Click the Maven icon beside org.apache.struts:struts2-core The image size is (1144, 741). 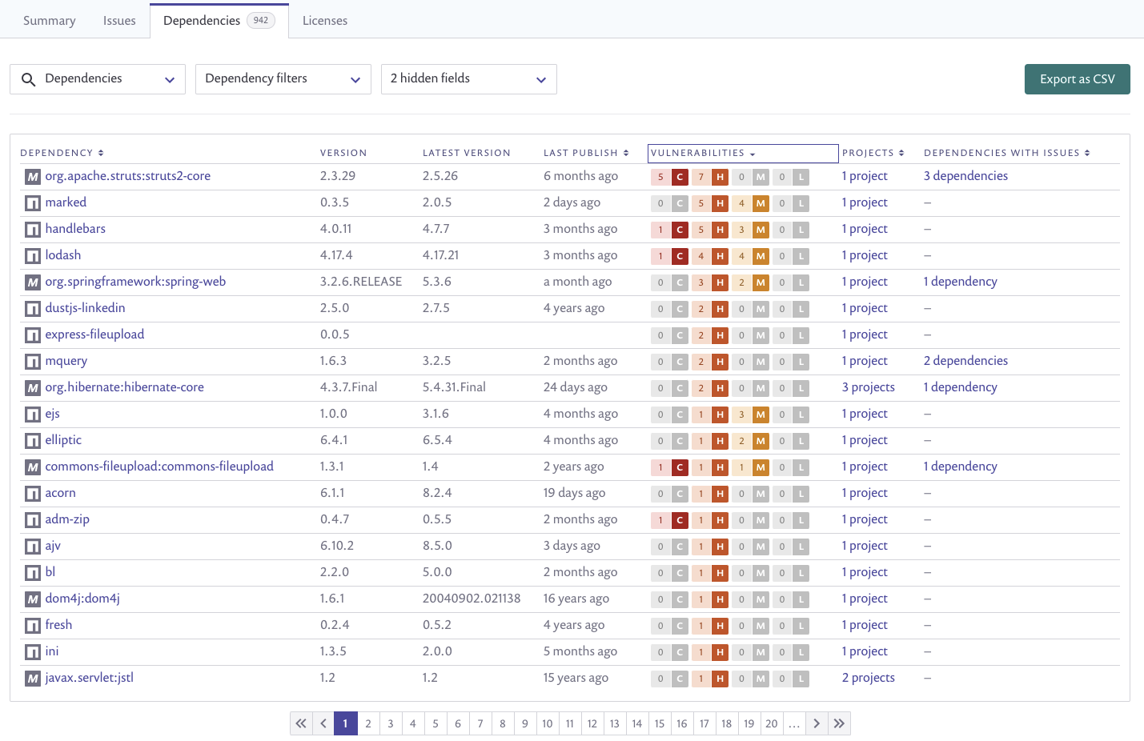[33, 177]
